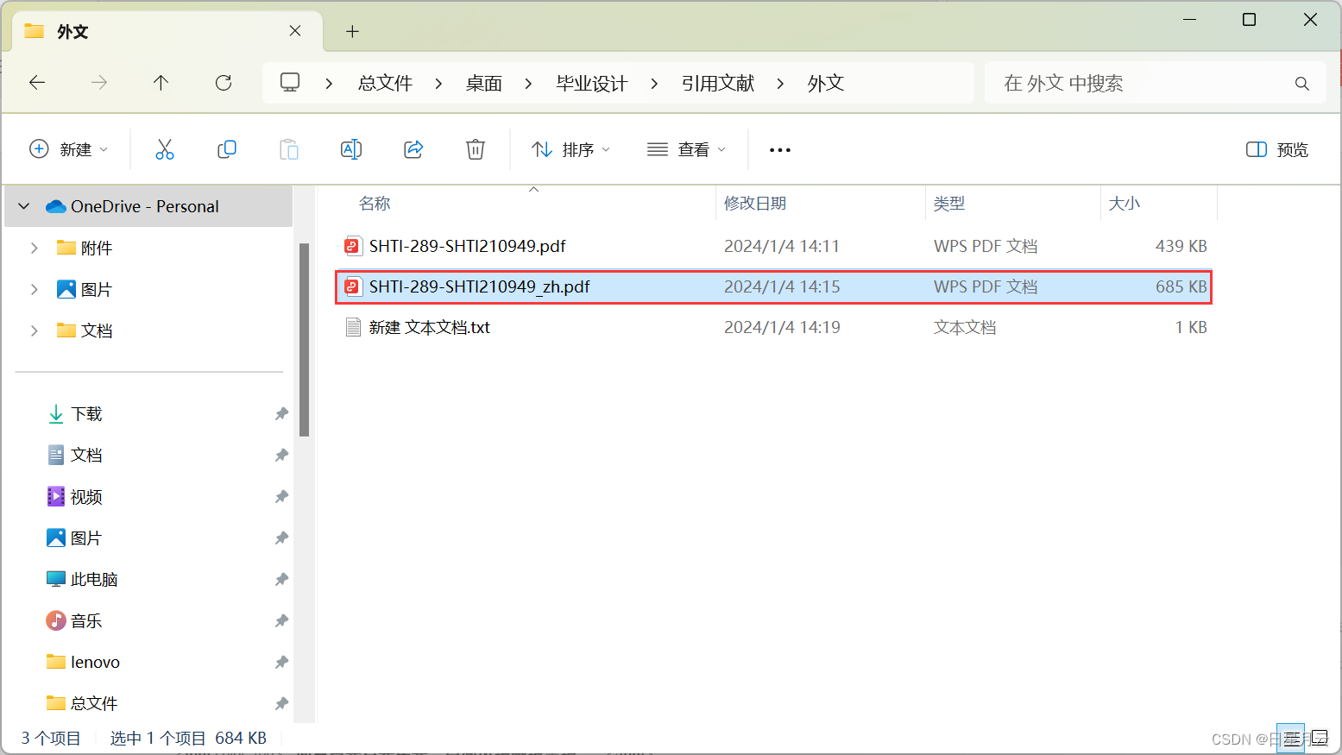Open a new tab with plus button
Viewport: 1342px width, 755px height.
pos(352,32)
